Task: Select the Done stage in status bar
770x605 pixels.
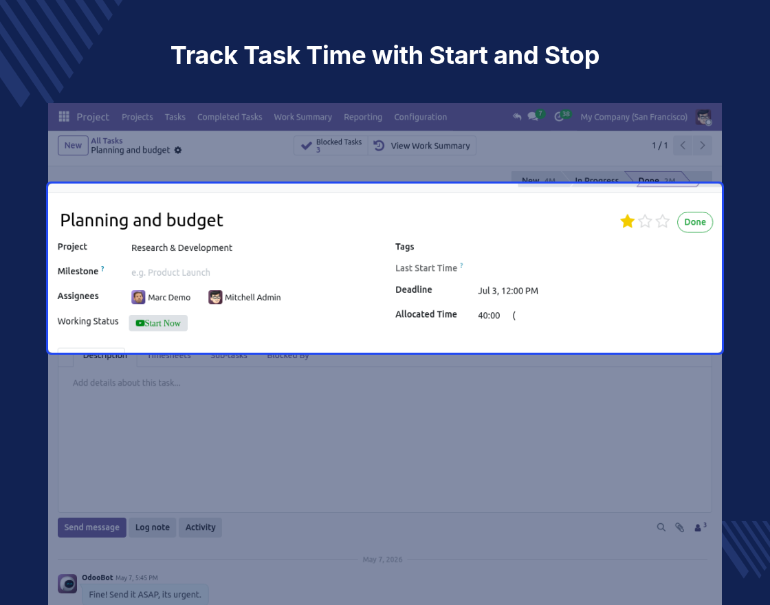Action: (657, 179)
